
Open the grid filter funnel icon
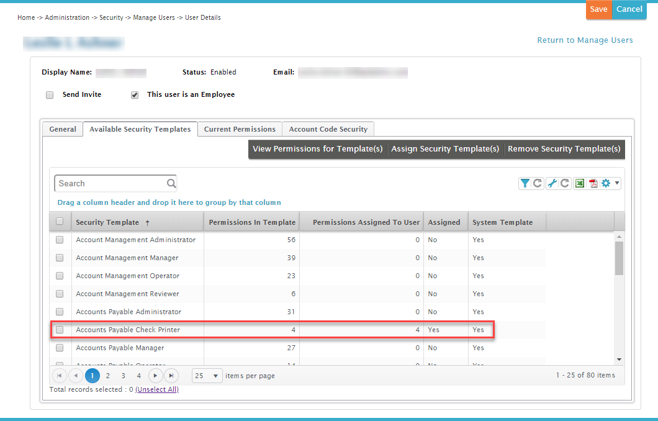pyautogui.click(x=525, y=183)
